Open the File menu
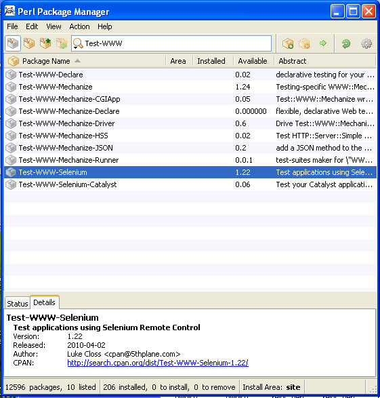Image resolution: width=380 pixels, height=398 pixels. [12, 26]
